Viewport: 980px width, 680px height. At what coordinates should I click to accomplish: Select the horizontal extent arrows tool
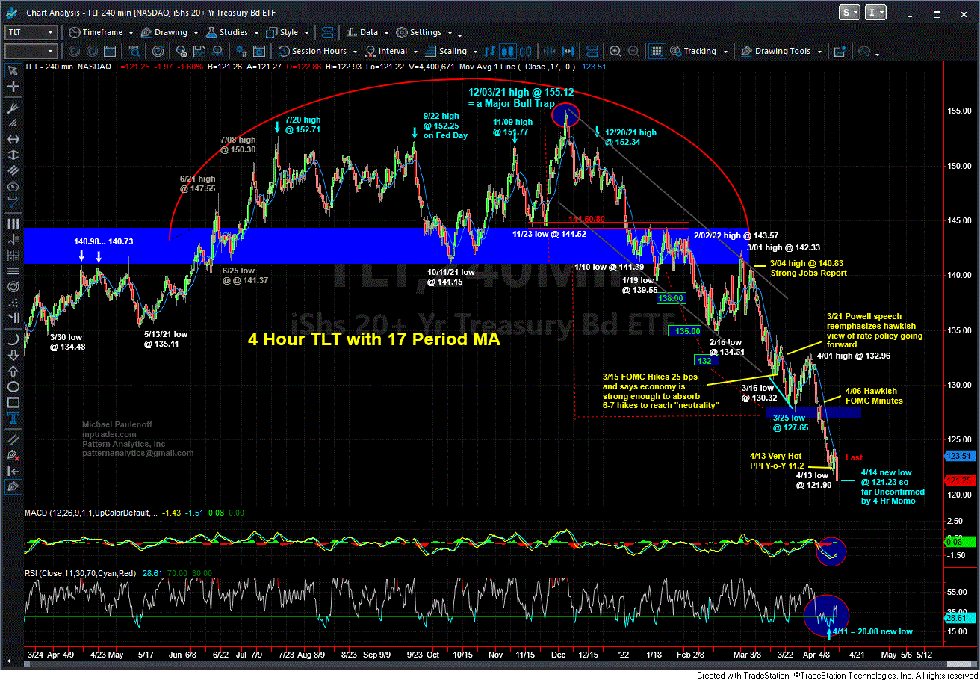[13, 139]
